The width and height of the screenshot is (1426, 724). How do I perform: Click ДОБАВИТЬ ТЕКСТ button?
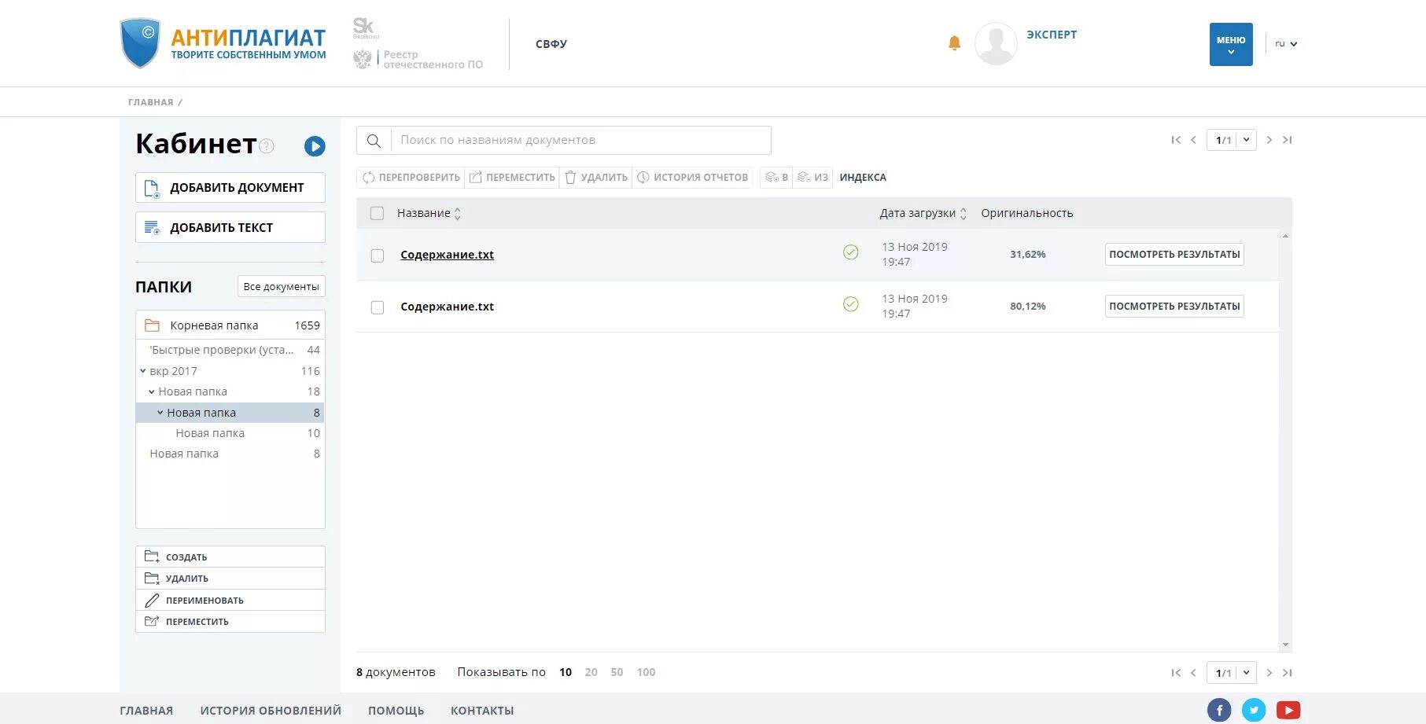[x=230, y=227]
